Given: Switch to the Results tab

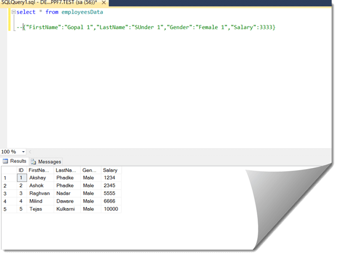Looking at the screenshot, I should coord(15,161).
